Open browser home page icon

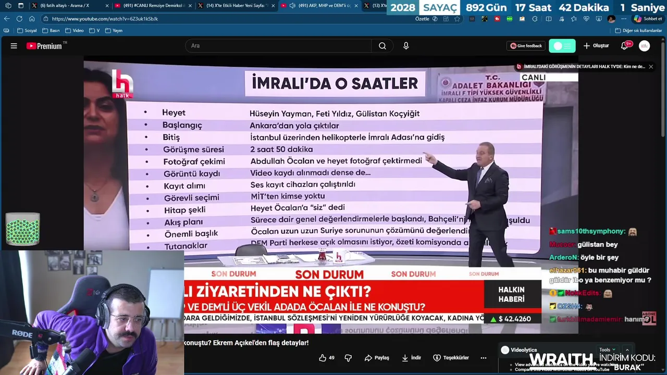(x=32, y=19)
